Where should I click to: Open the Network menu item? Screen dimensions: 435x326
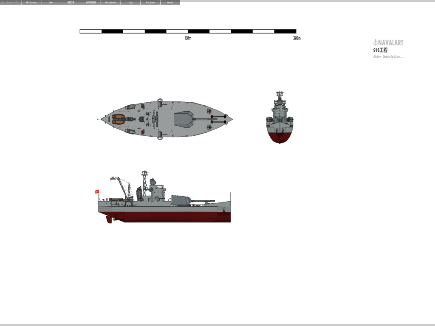tap(170, 3)
